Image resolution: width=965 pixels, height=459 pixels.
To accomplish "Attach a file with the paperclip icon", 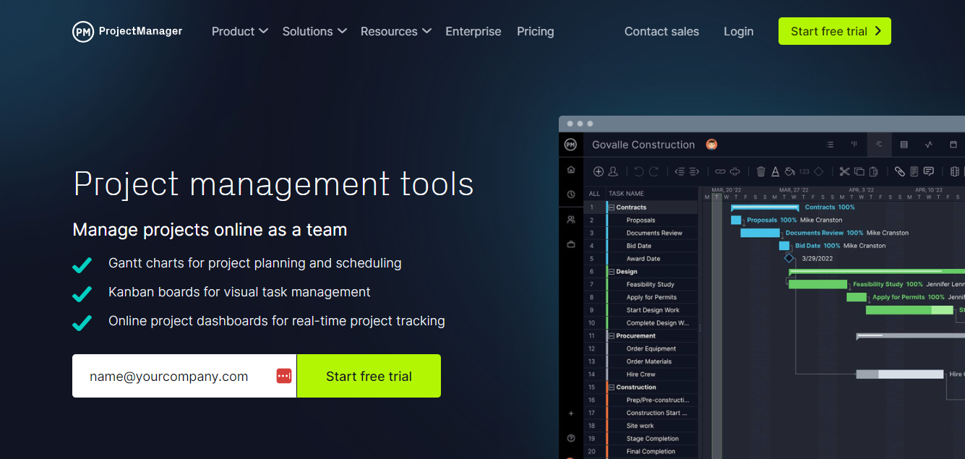I will (x=900, y=171).
